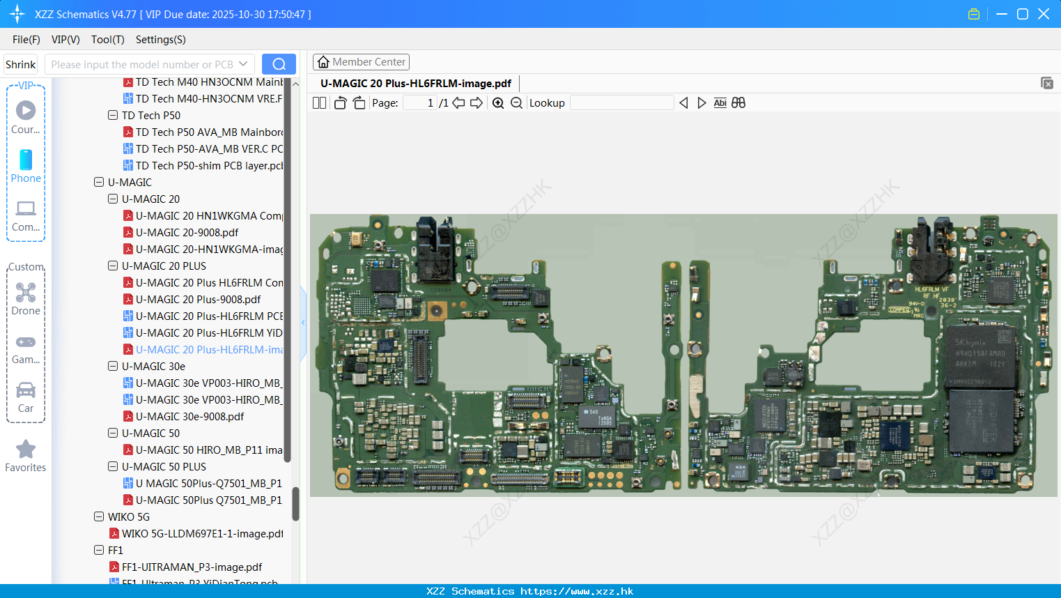This screenshot has height=598, width=1061.
Task: Close the document tab panel icon
Action: click(x=1047, y=83)
